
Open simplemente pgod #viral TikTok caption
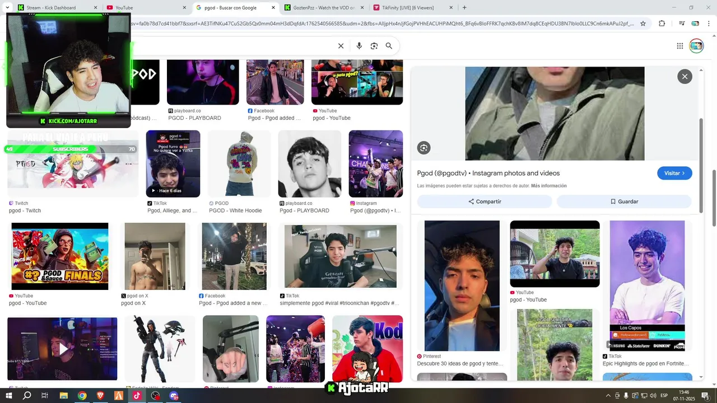(x=339, y=303)
